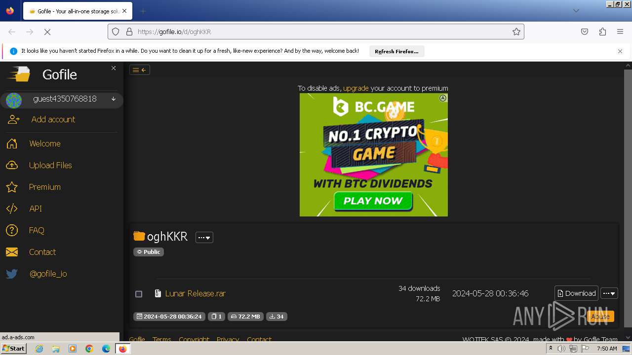Download Lunar Release.rar

[576, 293]
